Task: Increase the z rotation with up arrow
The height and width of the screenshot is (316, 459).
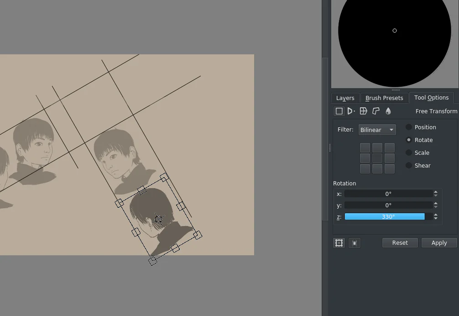Action: (436, 215)
